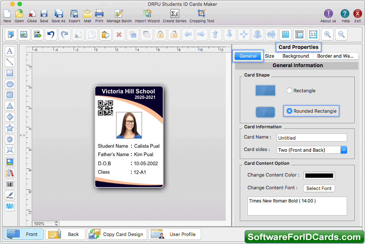
Task: Click the rounded rectangle preview thumbnail
Action: pos(265,112)
